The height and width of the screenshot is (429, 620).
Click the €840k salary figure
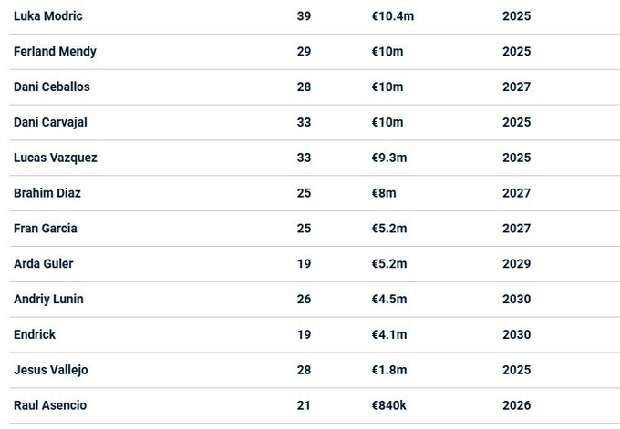tap(388, 405)
